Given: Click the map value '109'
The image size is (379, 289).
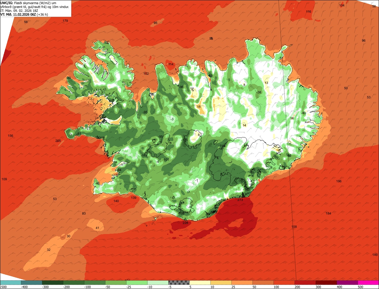Looking at the screenshot, I should [x=4, y=179].
